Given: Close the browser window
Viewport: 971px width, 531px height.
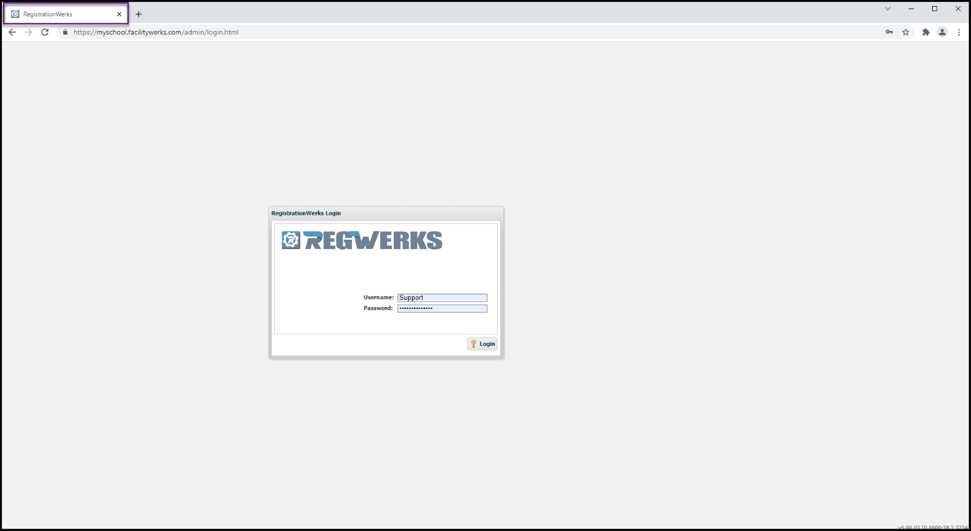Looking at the screenshot, I should pyautogui.click(x=958, y=8).
